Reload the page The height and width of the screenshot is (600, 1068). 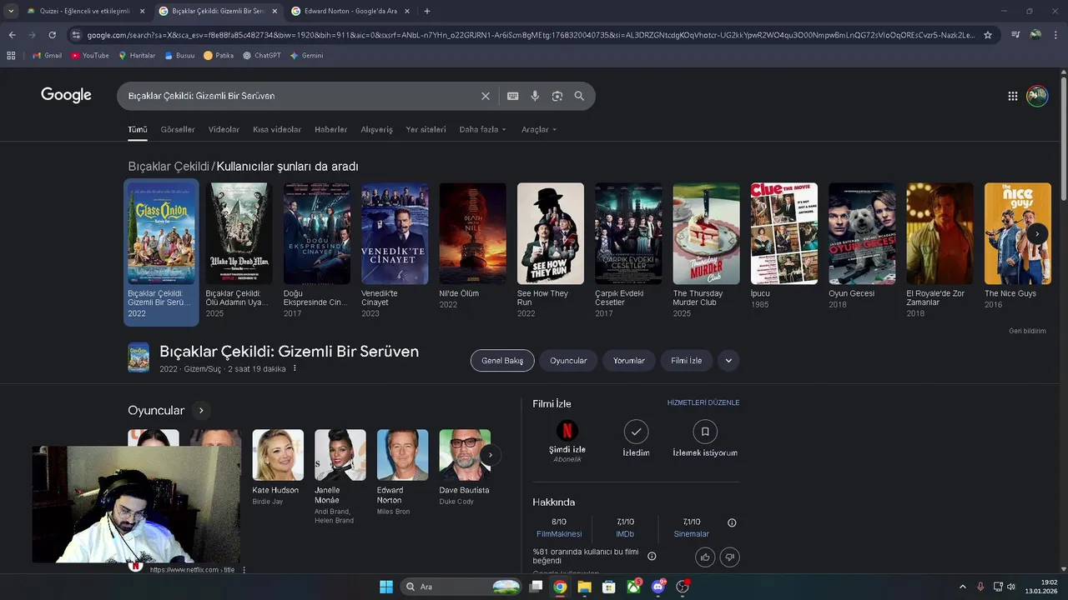[x=52, y=35]
